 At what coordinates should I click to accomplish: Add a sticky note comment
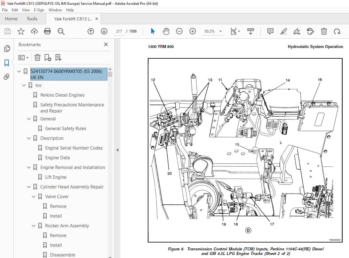pyautogui.click(x=270, y=31)
